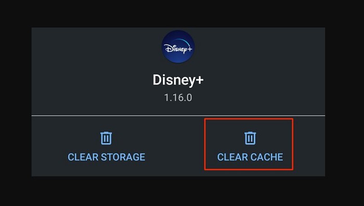Tap the trash can above Clear Storage
The height and width of the screenshot is (206, 364).
click(106, 138)
